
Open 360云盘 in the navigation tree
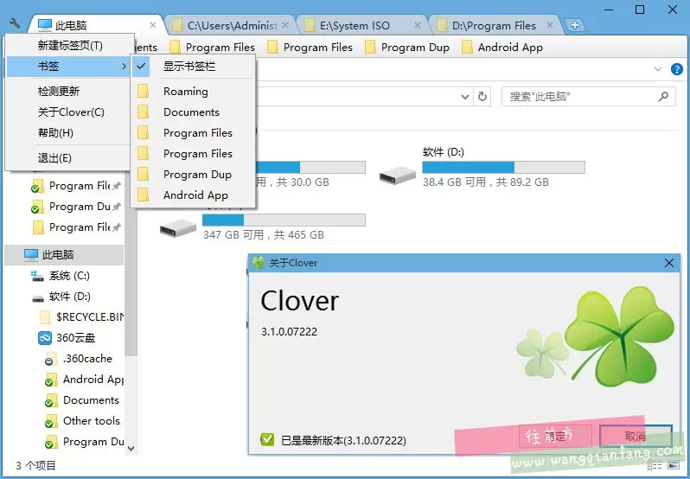[x=76, y=338]
